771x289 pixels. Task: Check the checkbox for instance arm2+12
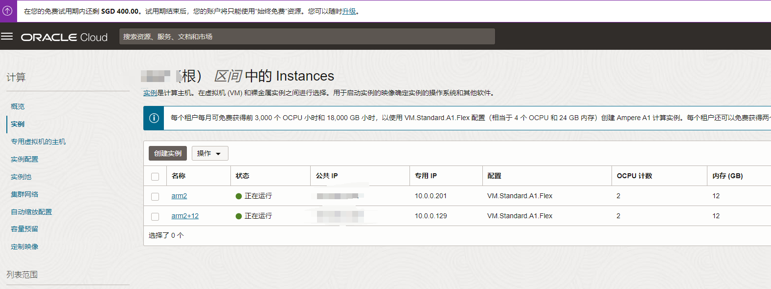pyautogui.click(x=155, y=217)
